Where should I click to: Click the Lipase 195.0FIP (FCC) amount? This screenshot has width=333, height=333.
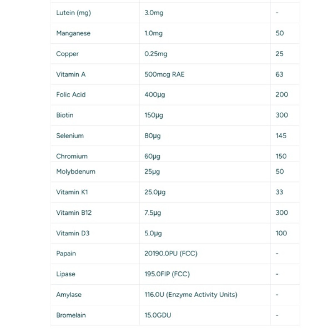pos(167,274)
